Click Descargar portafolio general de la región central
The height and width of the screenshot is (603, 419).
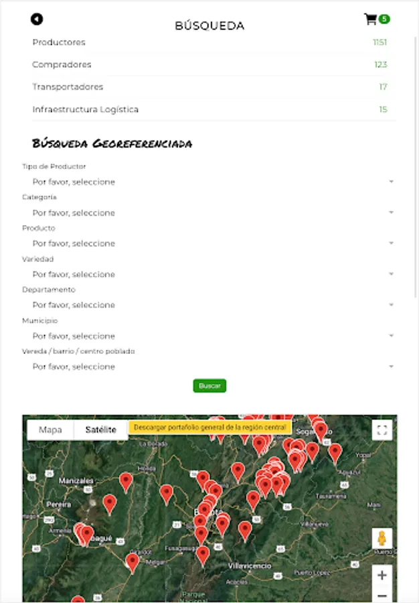(x=210, y=427)
